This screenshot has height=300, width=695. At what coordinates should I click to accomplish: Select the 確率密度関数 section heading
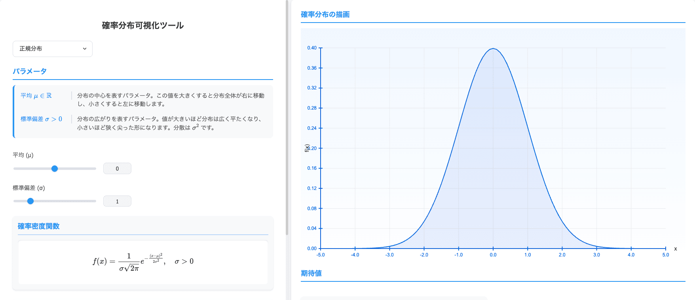(38, 226)
